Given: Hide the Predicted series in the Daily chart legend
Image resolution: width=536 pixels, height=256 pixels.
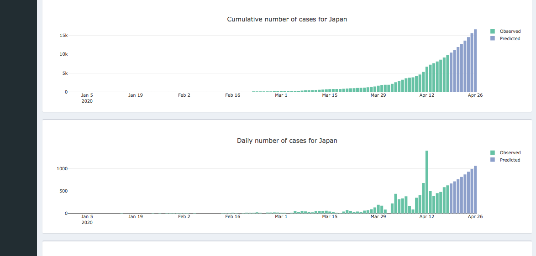Looking at the screenshot, I should point(510,160).
